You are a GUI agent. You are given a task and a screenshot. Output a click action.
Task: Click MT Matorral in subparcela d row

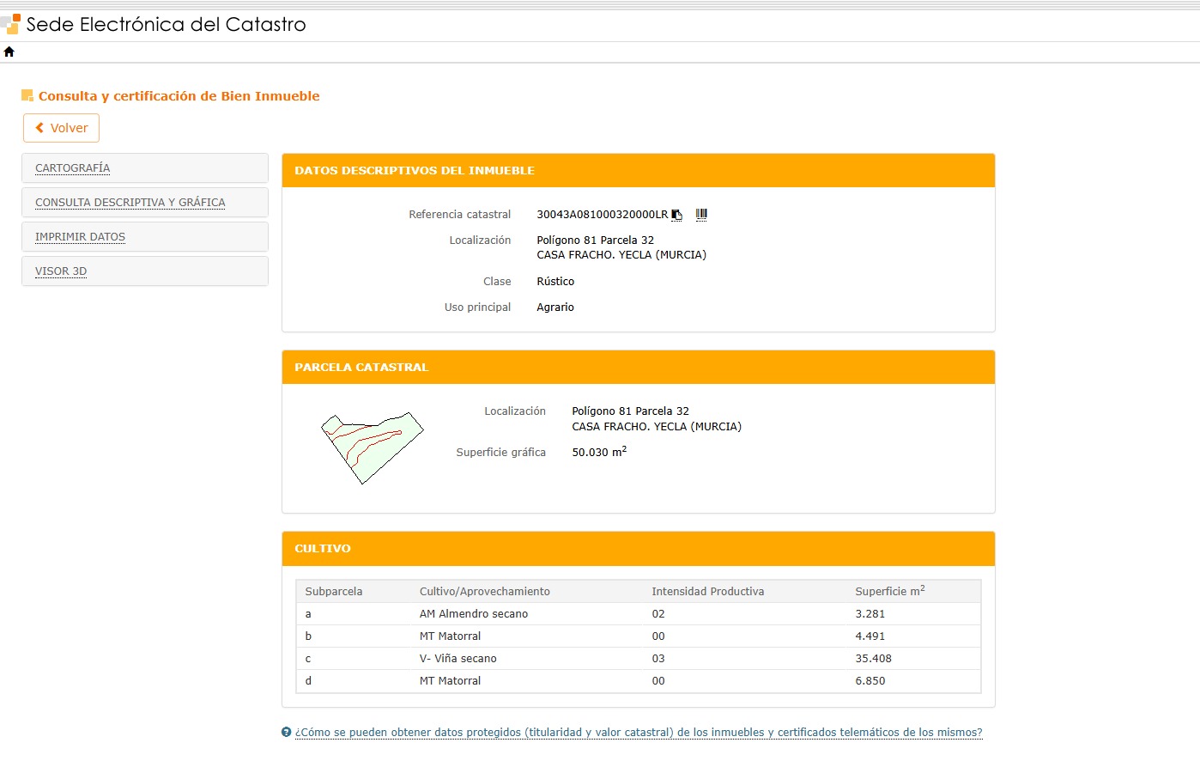click(451, 681)
